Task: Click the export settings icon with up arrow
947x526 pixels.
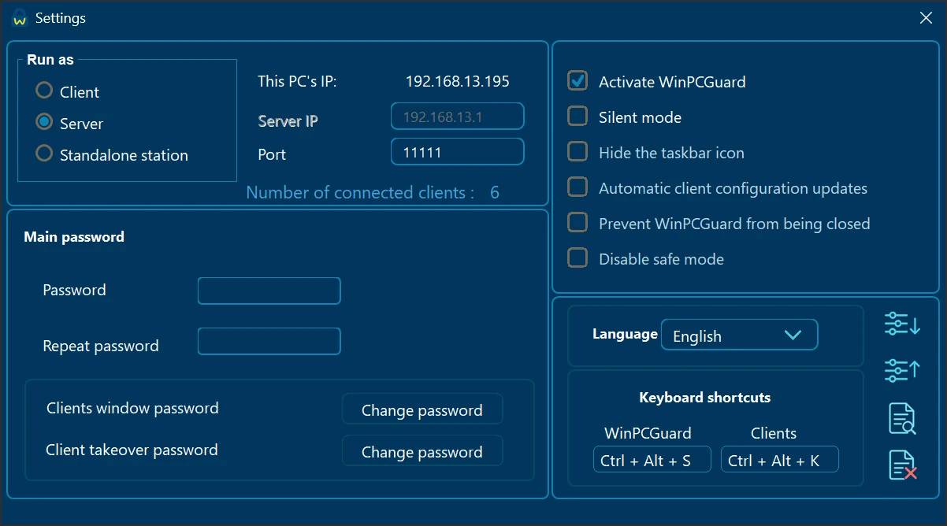Action: tap(902, 370)
